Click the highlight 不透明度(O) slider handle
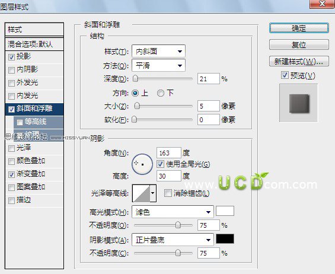Image resolution: width=335 pixels, height=274 pixels. click(178, 225)
